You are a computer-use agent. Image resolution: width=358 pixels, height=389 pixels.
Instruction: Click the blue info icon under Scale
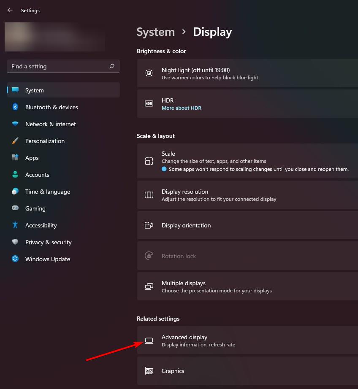pyautogui.click(x=164, y=169)
